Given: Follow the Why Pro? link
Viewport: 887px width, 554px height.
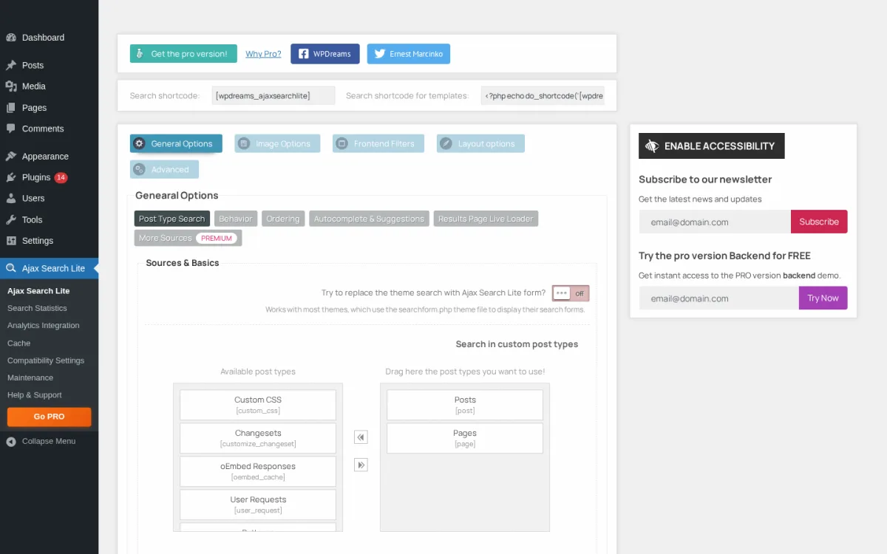Looking at the screenshot, I should [x=263, y=54].
